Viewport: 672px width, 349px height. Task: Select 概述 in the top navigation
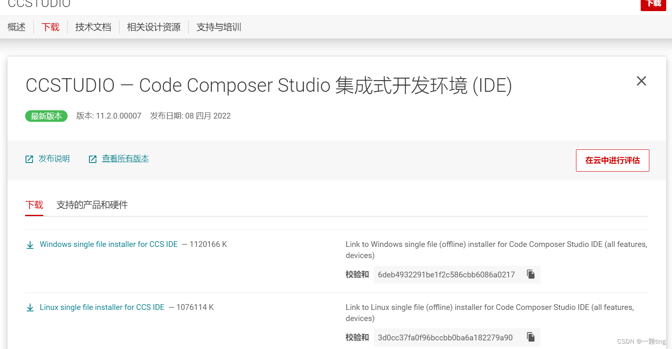[16, 27]
